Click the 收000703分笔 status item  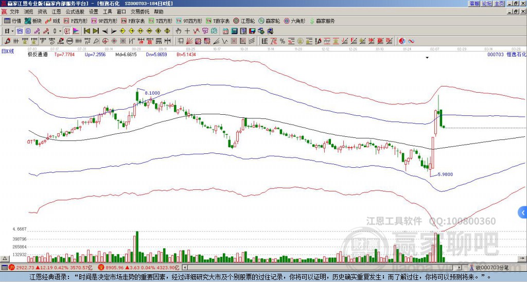(x=488, y=268)
